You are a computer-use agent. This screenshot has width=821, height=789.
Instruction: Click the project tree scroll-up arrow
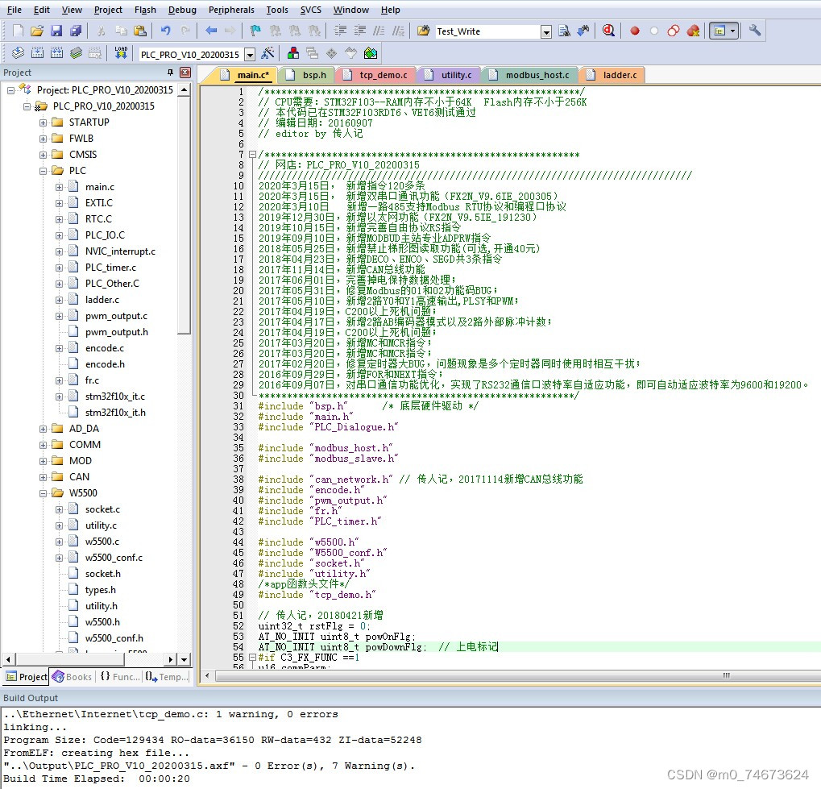point(184,90)
